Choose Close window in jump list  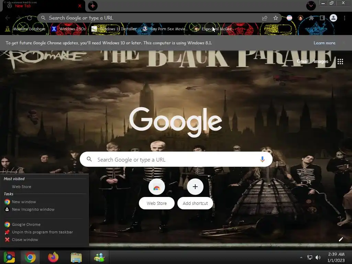coord(45,240)
